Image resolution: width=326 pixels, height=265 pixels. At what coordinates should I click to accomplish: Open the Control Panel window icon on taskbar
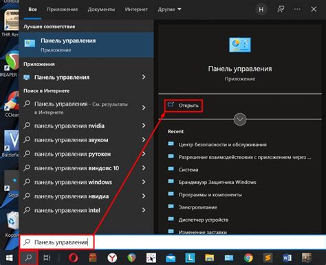229,258
